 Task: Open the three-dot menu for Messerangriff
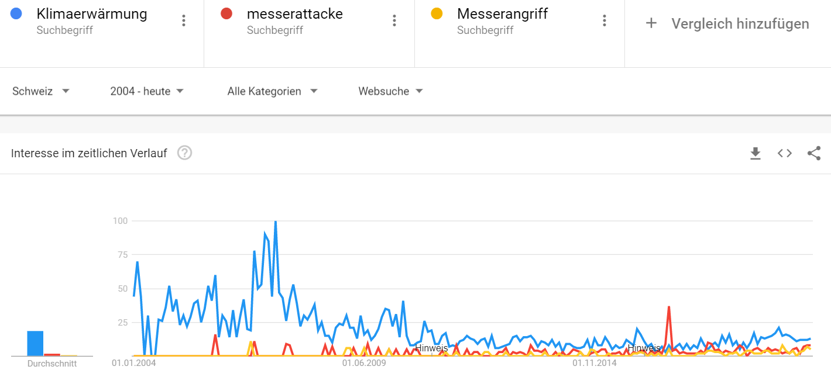coord(605,21)
